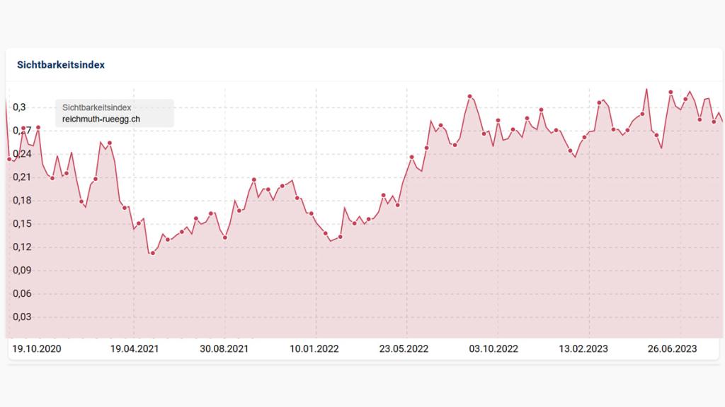725x407 pixels.
Task: Click the 10.01.2022 x-axis date
Action: (314, 349)
